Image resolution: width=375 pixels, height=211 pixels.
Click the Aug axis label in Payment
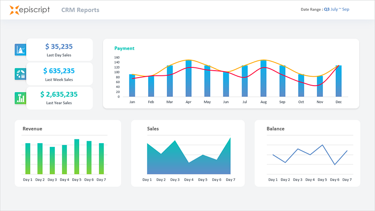263,102
